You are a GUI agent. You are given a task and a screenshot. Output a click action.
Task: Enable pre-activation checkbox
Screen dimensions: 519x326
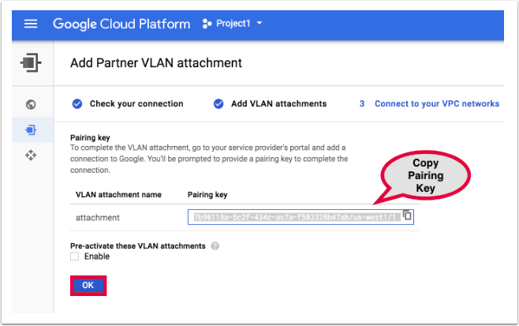75,257
